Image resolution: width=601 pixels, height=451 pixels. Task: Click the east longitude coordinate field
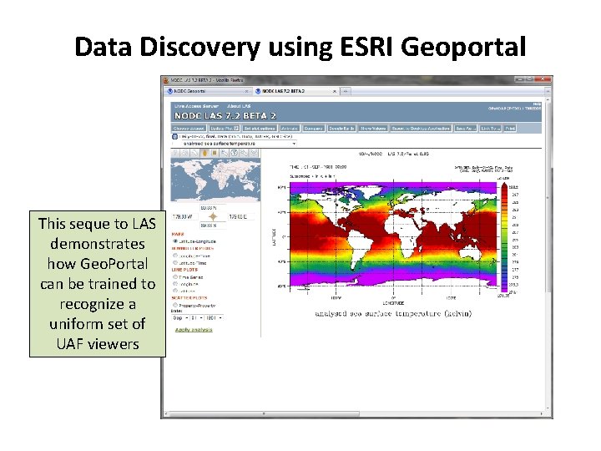[241, 216]
